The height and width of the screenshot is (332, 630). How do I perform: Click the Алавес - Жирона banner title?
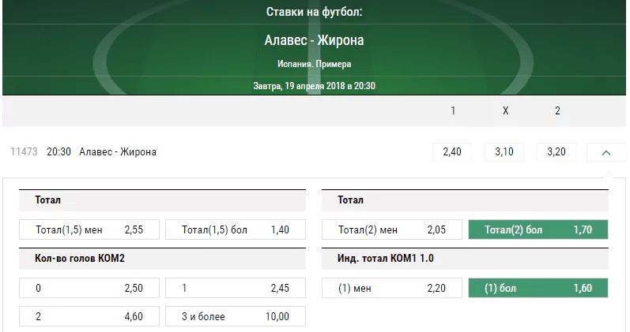314,40
